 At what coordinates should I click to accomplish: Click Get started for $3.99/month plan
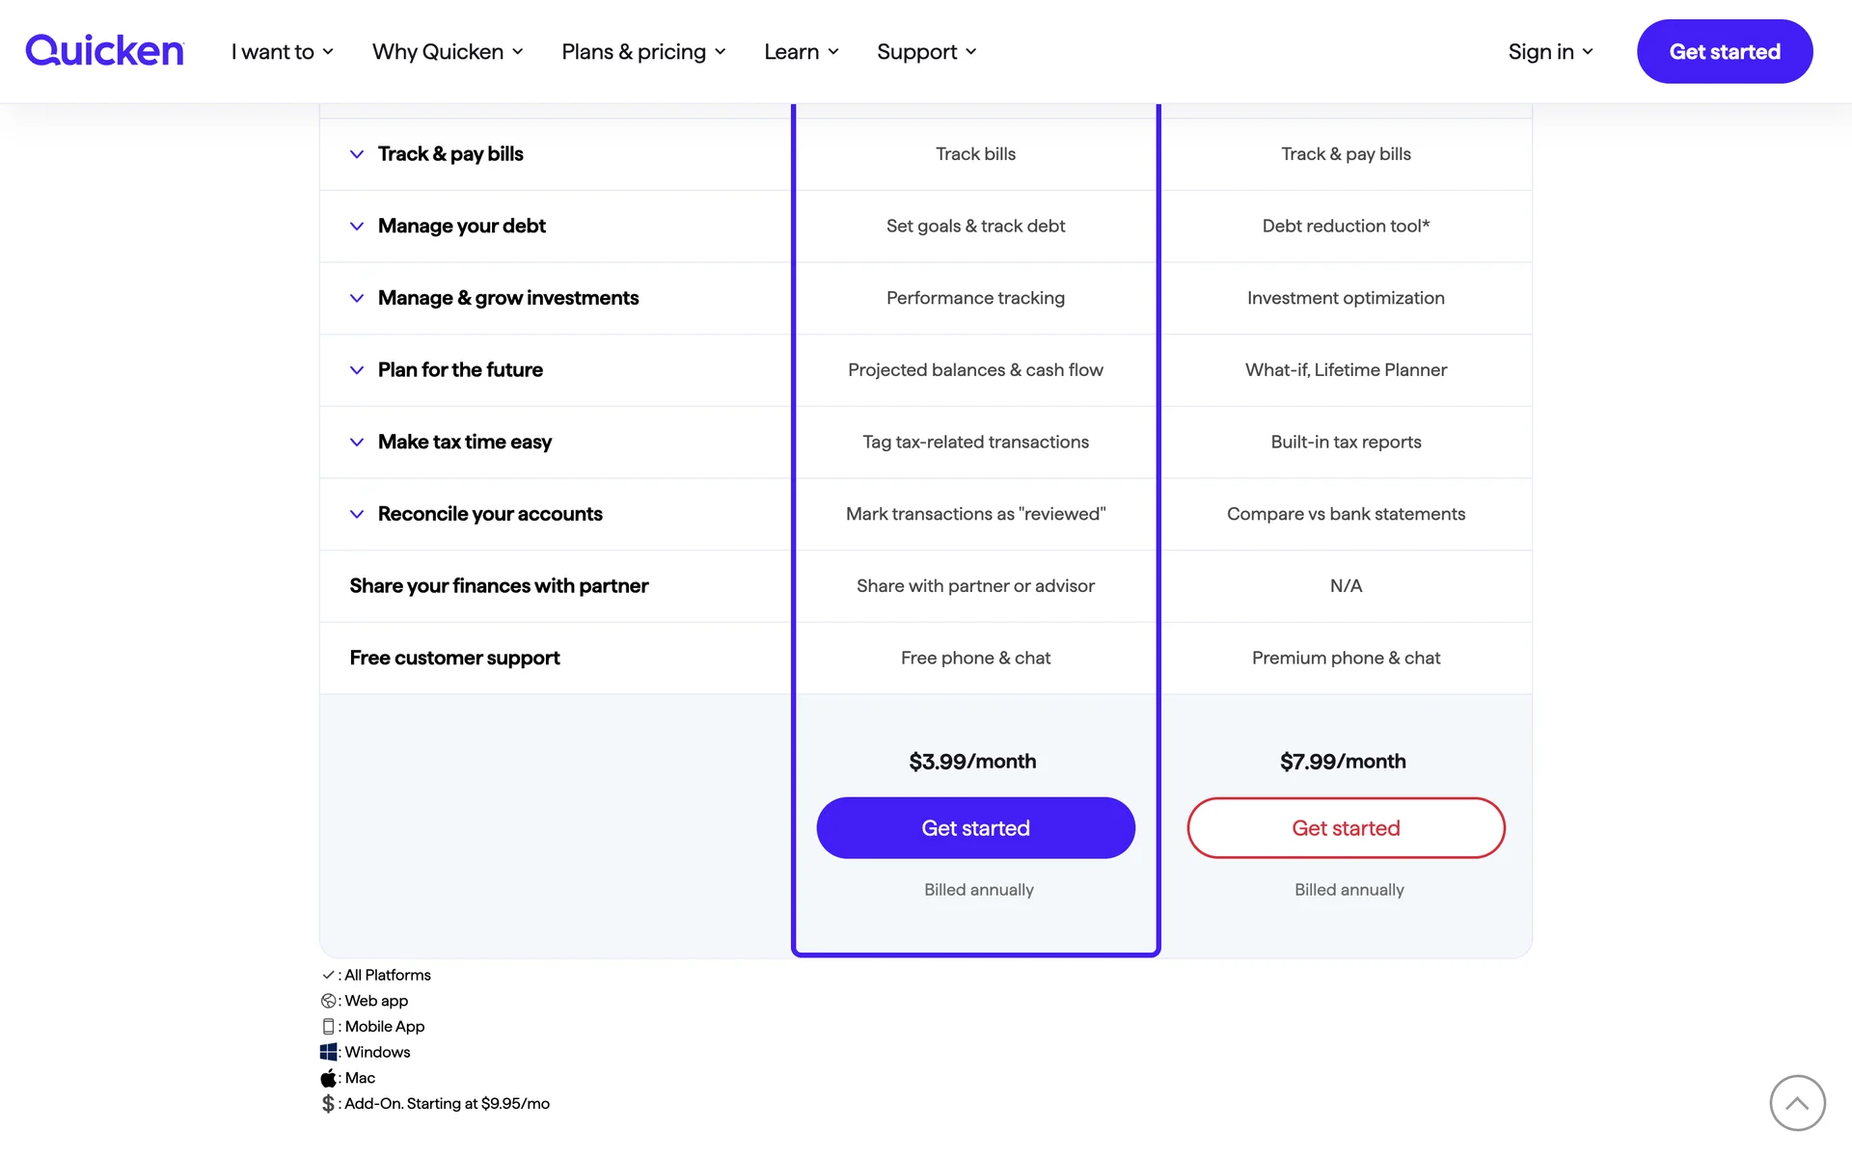(x=975, y=828)
